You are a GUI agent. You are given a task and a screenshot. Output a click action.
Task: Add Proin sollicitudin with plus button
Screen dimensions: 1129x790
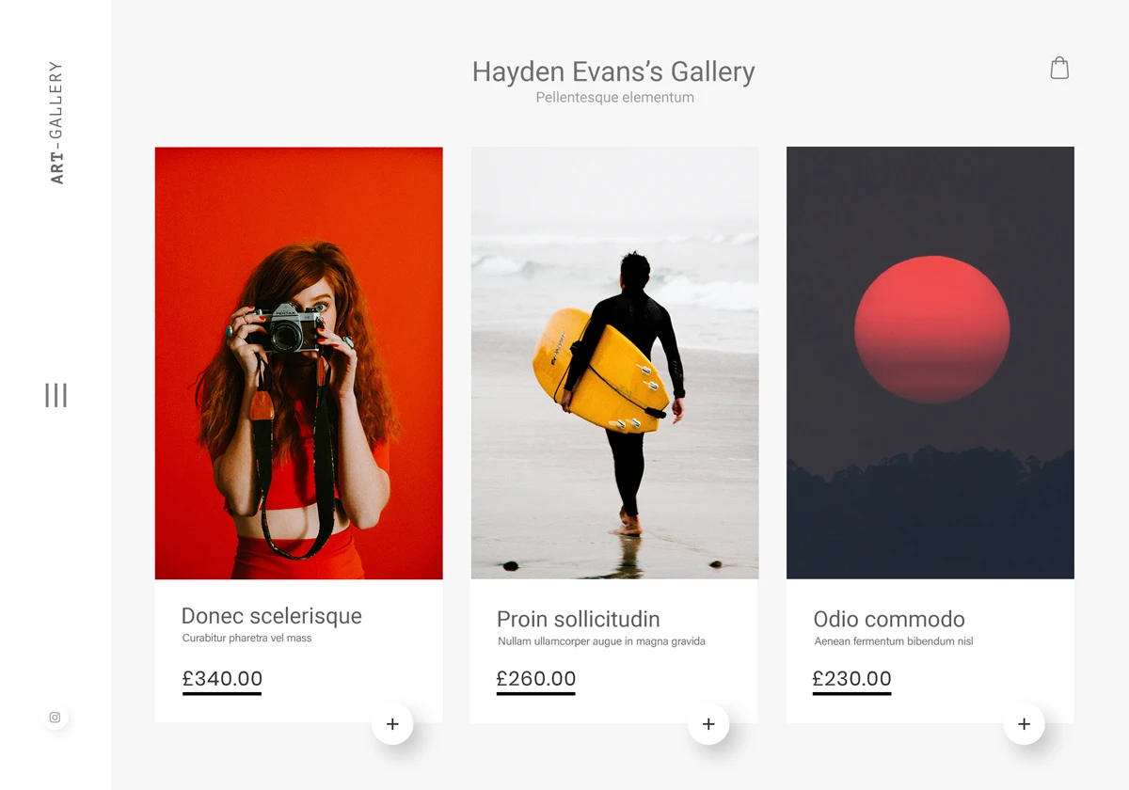(708, 724)
